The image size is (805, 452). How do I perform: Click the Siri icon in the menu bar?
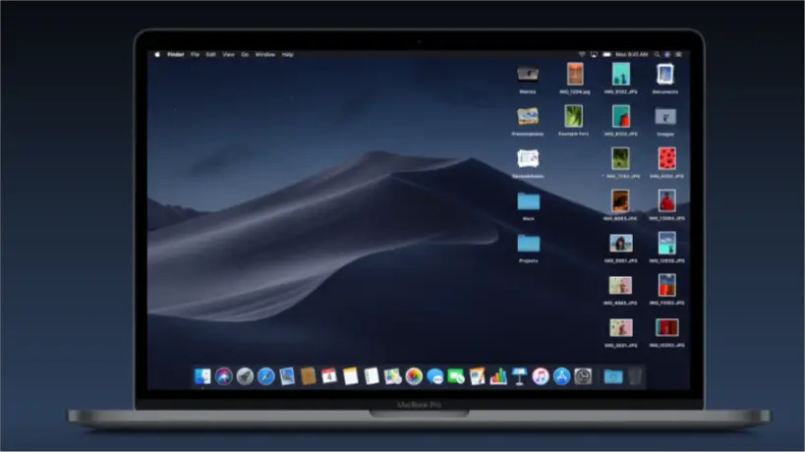(667, 54)
